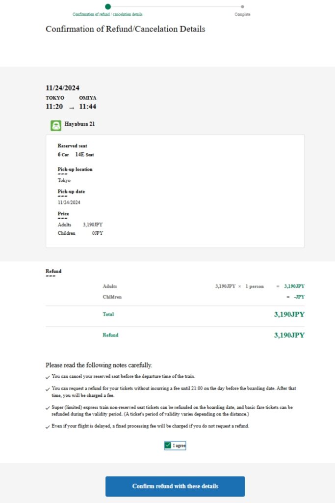Click the green train icon beside Hayabusa 21

[x=56, y=126]
